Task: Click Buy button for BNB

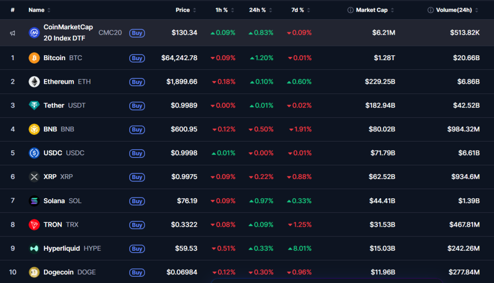Action: click(137, 129)
